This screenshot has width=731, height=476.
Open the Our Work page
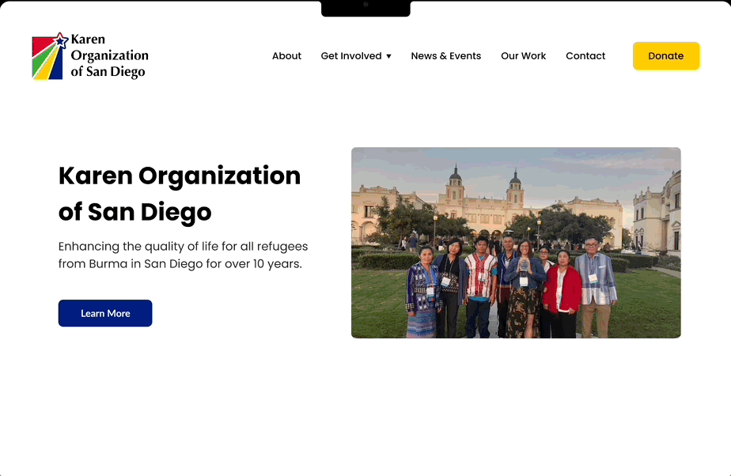523,56
